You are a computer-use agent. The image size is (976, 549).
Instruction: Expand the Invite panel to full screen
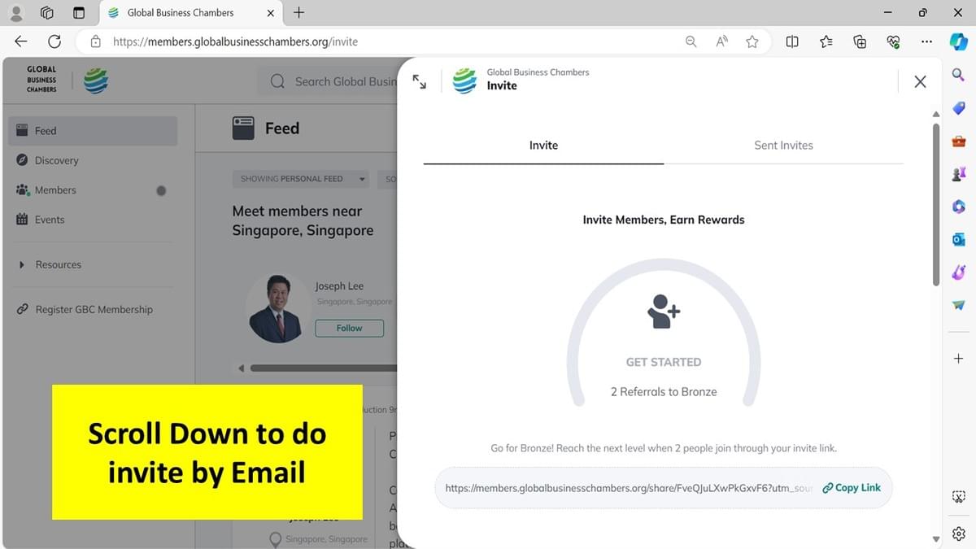click(x=420, y=81)
